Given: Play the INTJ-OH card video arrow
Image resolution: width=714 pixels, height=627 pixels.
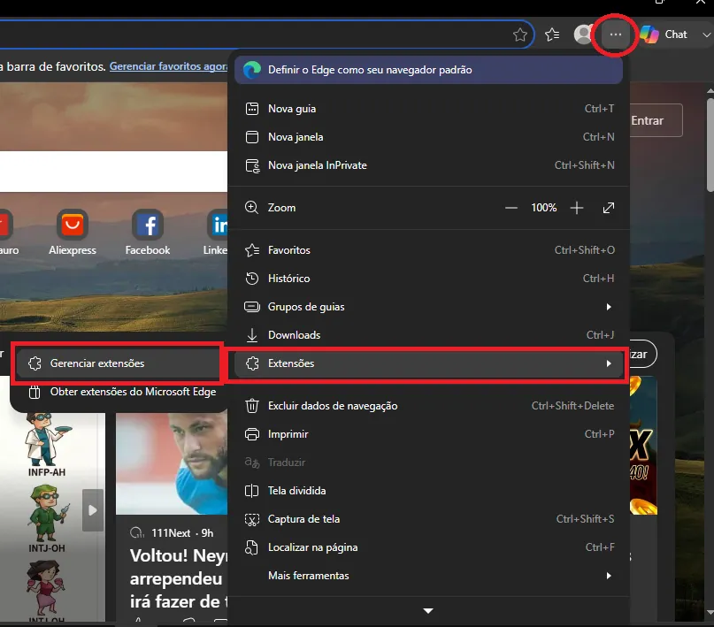Looking at the screenshot, I should [92, 510].
